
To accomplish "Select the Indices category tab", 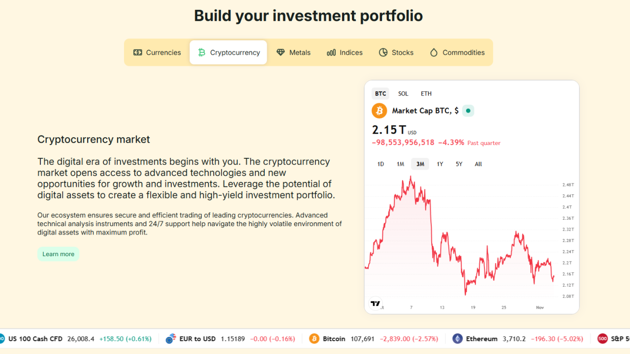I will point(345,53).
